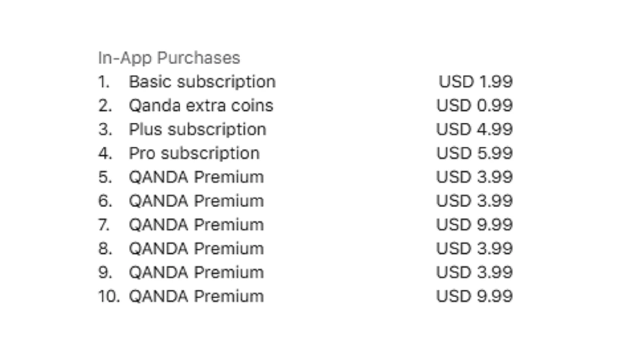Select the tenth item QANDA Premium
Viewport: 642px width, 347px height.
click(196, 296)
